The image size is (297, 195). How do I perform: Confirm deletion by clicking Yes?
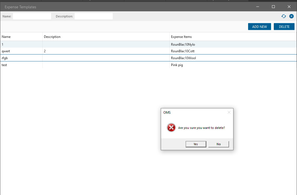(196, 144)
